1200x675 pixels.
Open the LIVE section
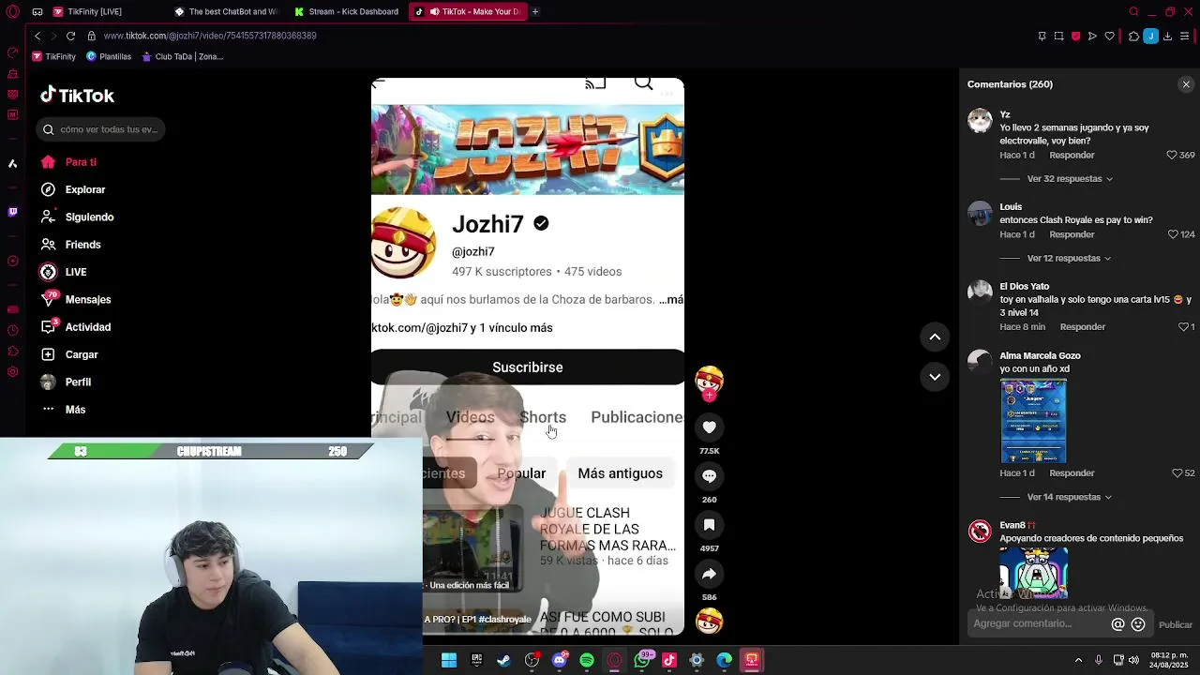[x=64, y=272]
